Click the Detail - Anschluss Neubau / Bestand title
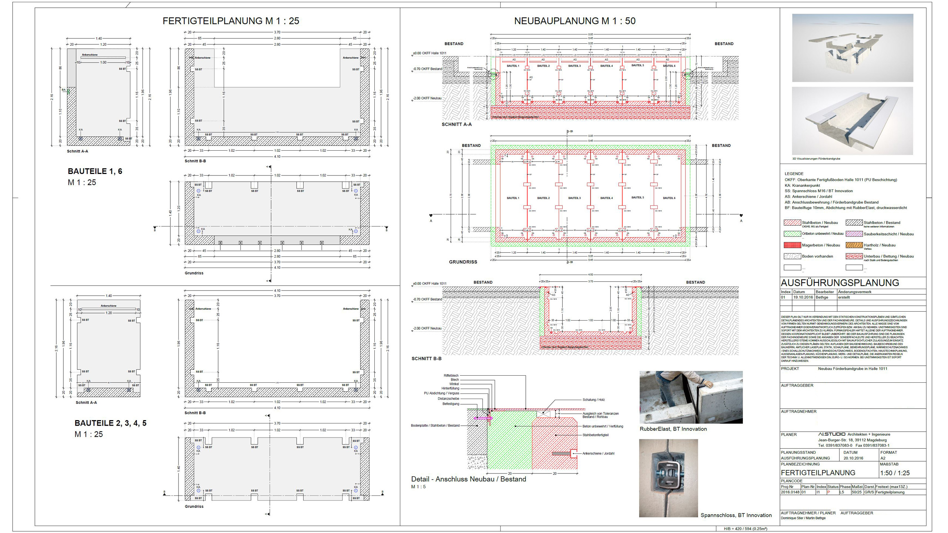Viewport: 948px width, 533px height. [468, 479]
